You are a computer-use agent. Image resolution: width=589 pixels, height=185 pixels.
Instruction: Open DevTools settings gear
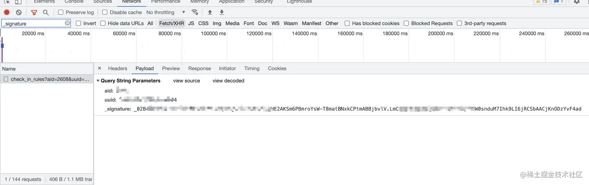(x=577, y=2)
